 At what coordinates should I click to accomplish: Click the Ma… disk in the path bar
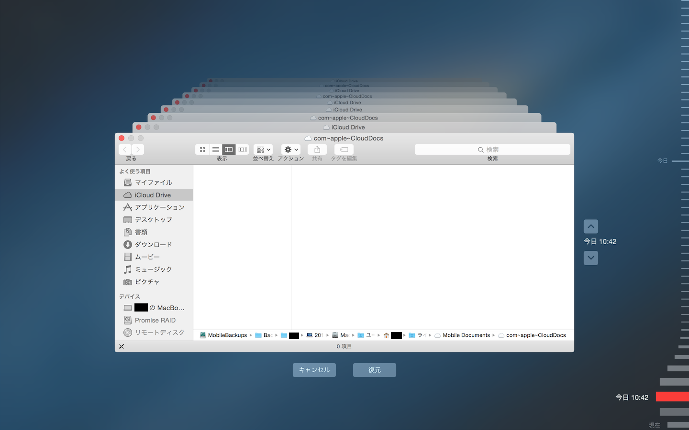(341, 335)
